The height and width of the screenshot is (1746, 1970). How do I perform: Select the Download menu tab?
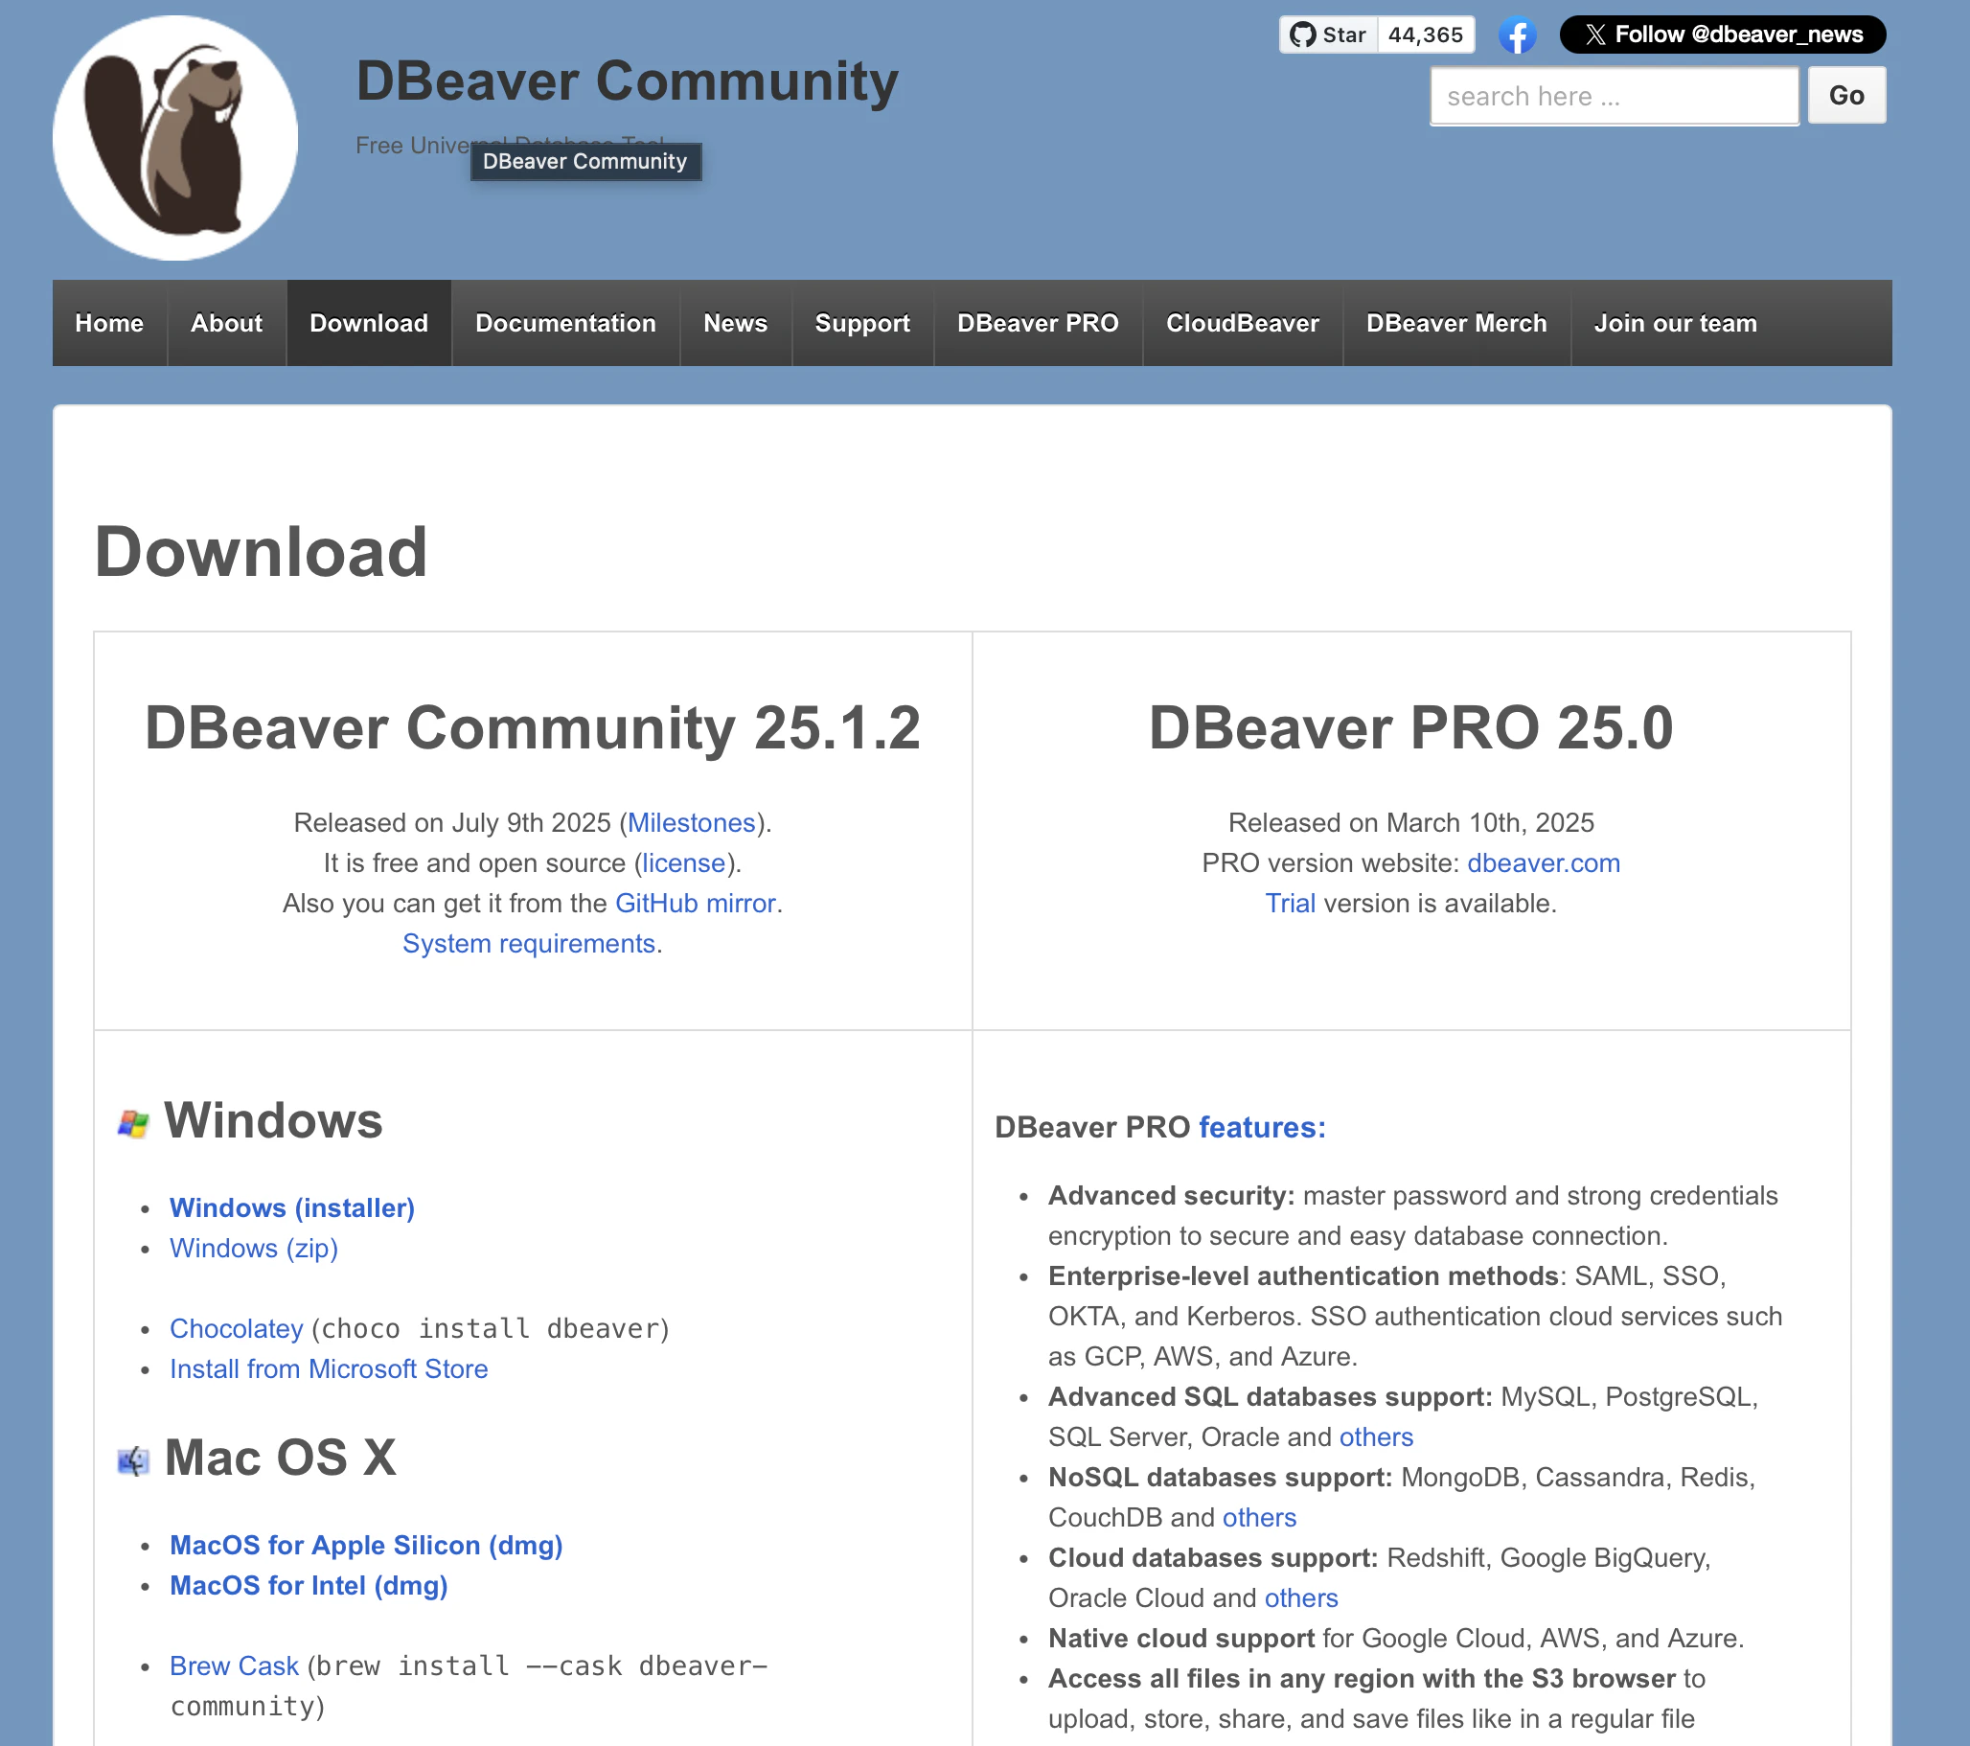[x=369, y=323]
